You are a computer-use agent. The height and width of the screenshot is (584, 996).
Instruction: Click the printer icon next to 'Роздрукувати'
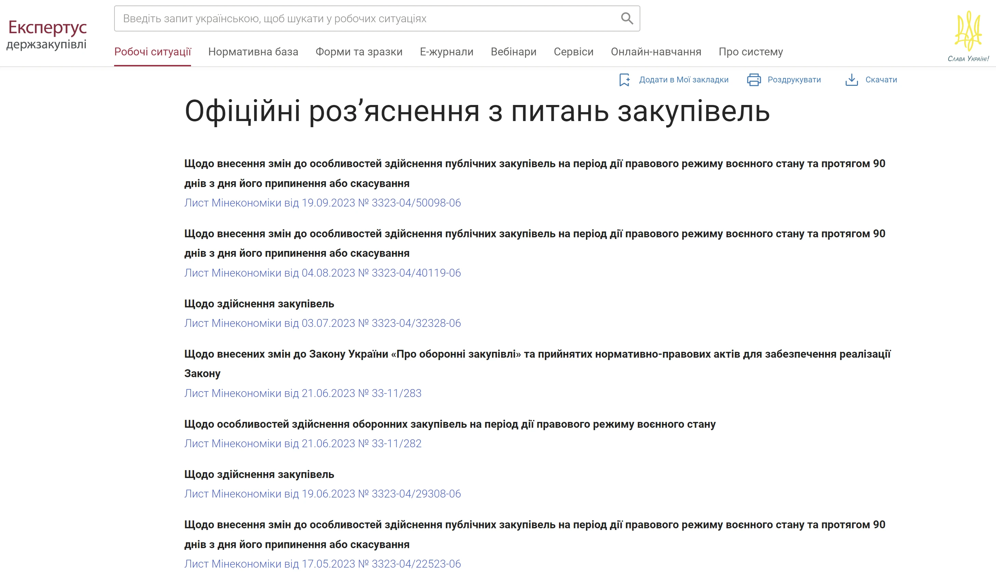pos(754,80)
